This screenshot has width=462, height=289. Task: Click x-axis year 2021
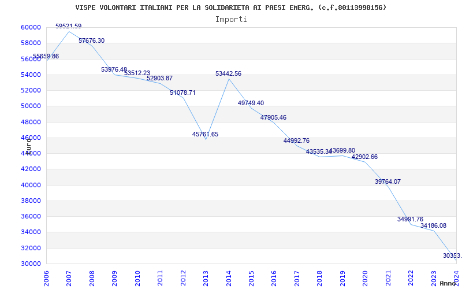pos(388,279)
